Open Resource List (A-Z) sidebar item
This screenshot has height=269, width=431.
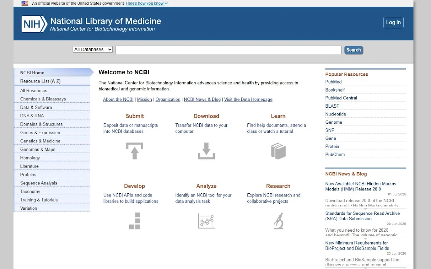tap(52, 81)
